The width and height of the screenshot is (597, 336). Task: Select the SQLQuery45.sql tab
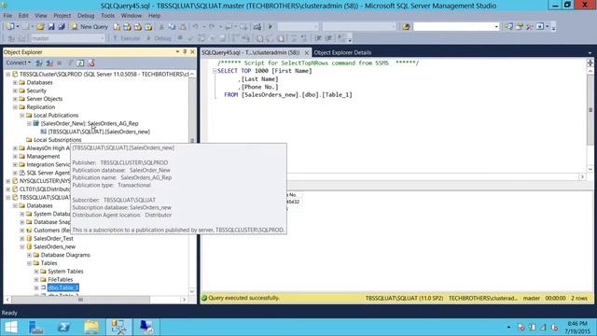pyautogui.click(x=251, y=52)
